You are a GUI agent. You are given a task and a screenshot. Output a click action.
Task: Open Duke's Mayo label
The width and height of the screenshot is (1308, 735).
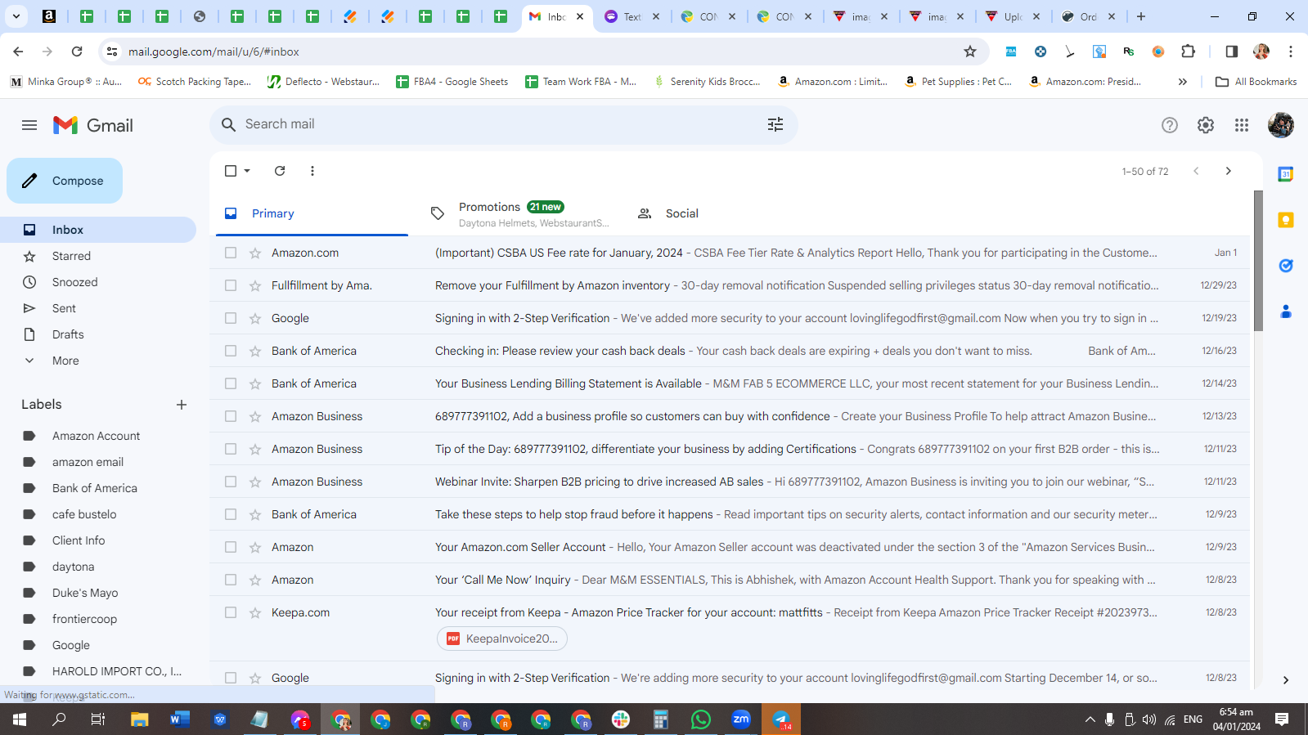(x=85, y=593)
